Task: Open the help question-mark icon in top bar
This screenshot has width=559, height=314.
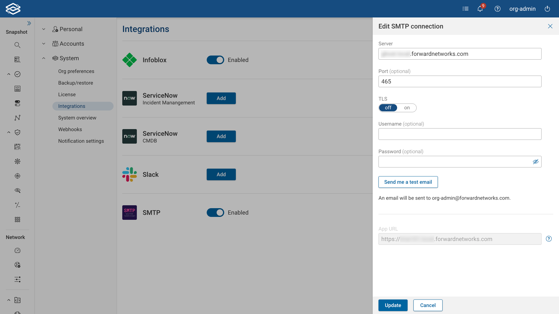Action: 498,9
